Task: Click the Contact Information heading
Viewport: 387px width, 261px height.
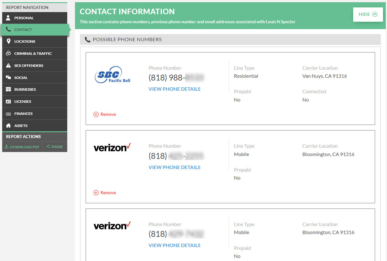Action: tap(127, 11)
